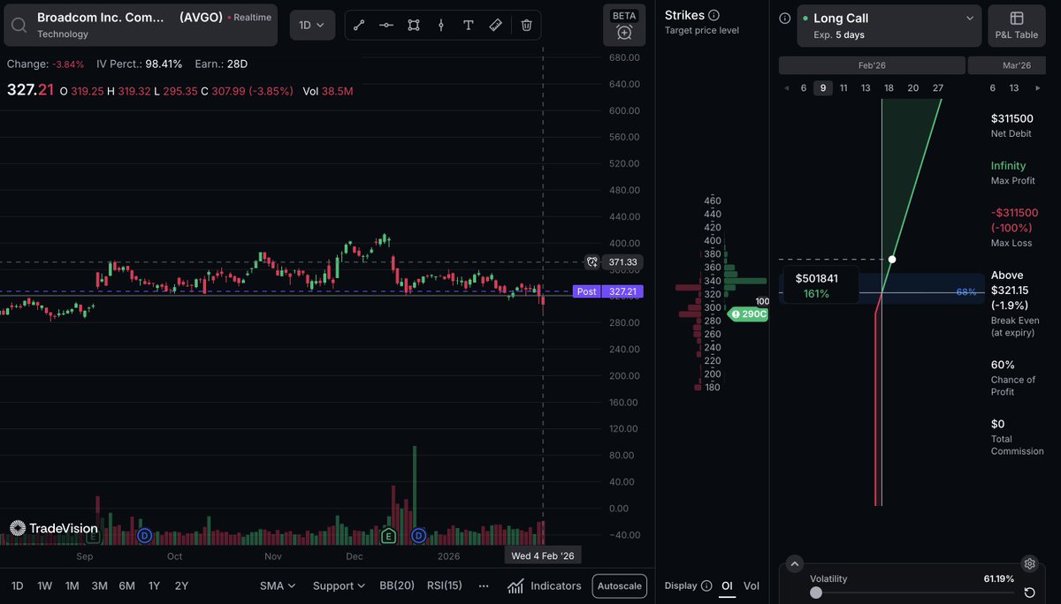Open the SMA dropdown
The image size is (1061, 604).
click(278, 585)
